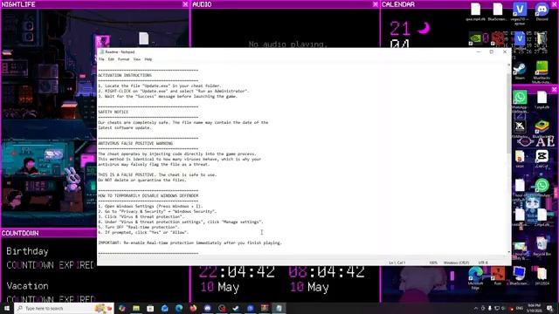Close the Audio widget panel
This screenshot has width=559, height=314.
coord(376,4)
